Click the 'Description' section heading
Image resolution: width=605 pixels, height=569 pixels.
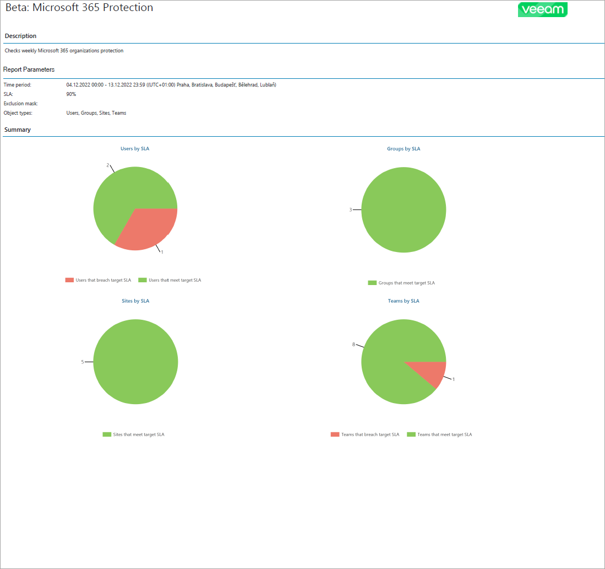[20, 36]
